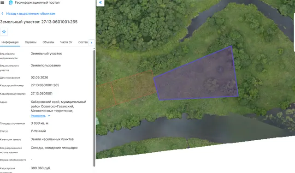
Task: Select the red outlined neighboring parcel
Action: click(x=134, y=87)
